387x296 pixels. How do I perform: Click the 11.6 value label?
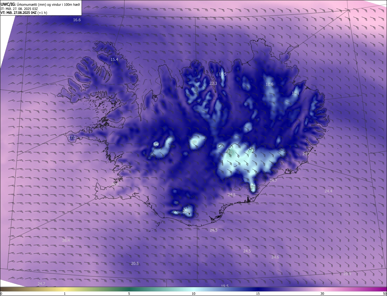pyautogui.click(x=269, y=84)
